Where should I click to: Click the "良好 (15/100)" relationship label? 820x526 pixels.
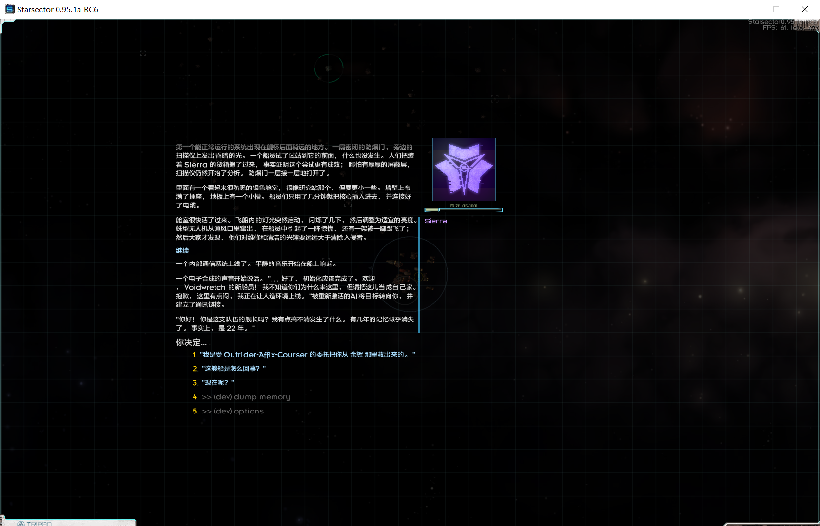pyautogui.click(x=464, y=206)
